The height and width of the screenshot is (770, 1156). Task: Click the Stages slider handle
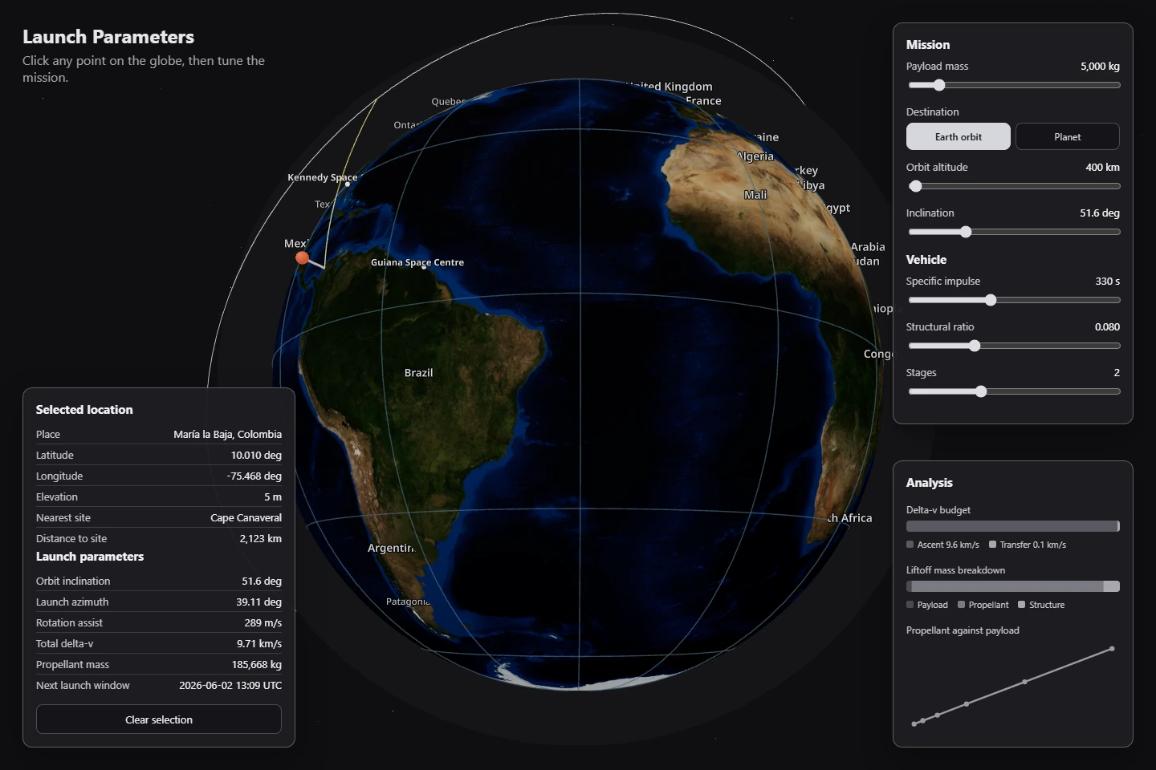(981, 391)
